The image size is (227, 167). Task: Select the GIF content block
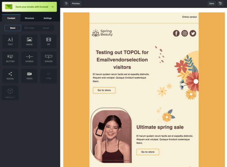[x=49, y=41]
